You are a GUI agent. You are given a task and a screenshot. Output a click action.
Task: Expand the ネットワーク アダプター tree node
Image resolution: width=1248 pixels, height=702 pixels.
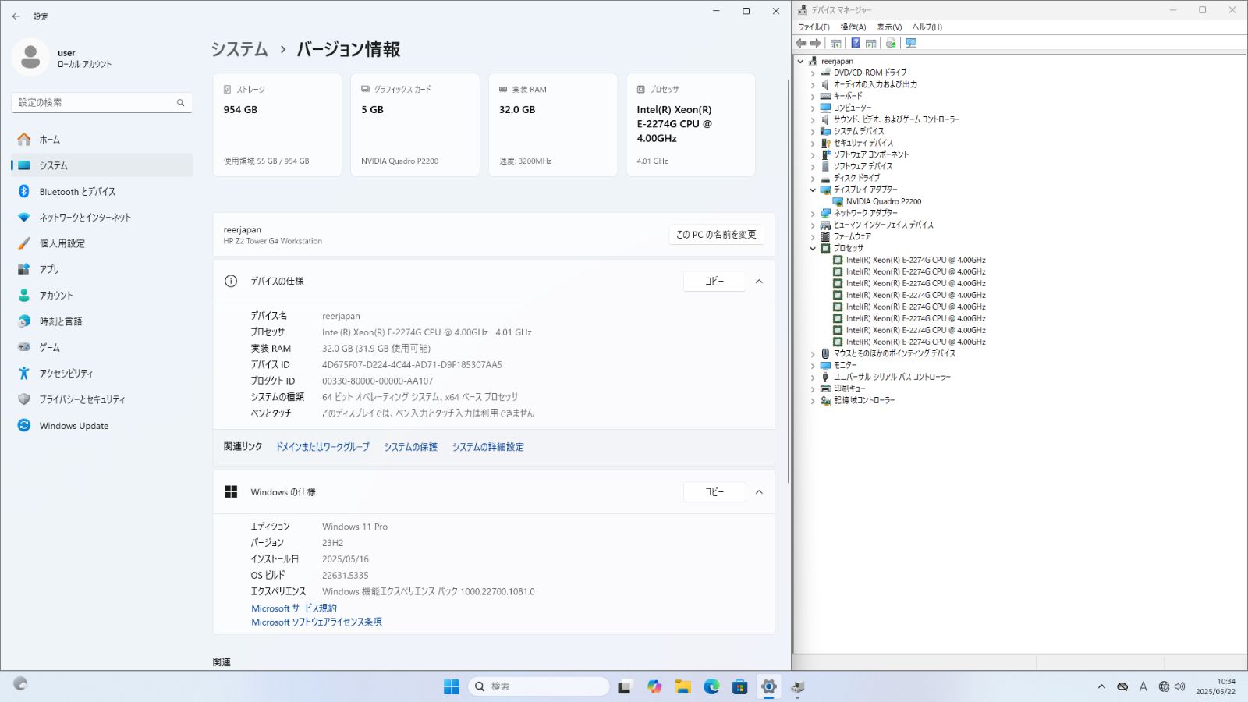coord(813,213)
